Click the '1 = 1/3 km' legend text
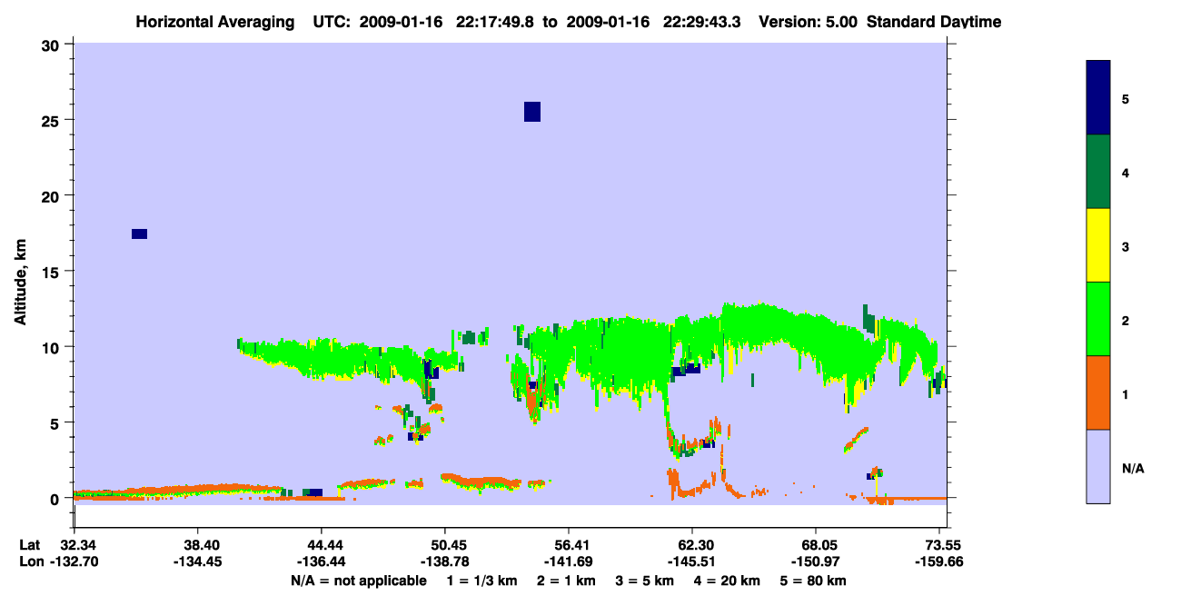 pyautogui.click(x=481, y=580)
